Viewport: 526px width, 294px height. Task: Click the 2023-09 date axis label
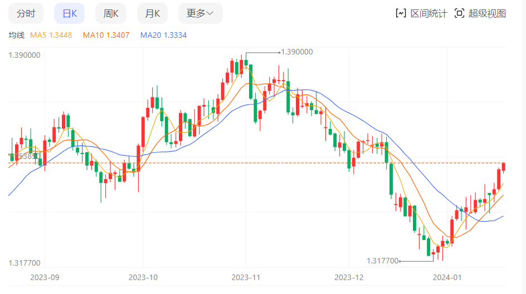coord(45,277)
